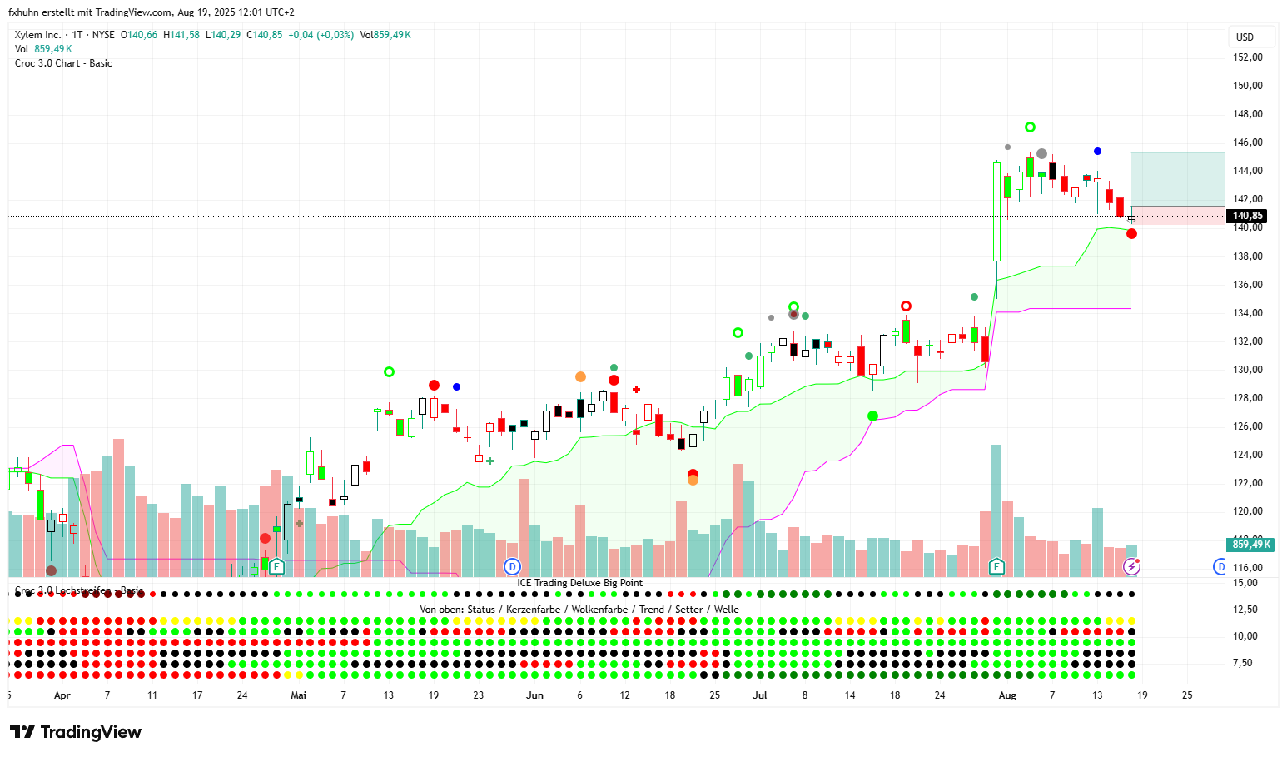The height and width of the screenshot is (757, 1287).
Task: Click the TradingView logo
Action: [76, 732]
